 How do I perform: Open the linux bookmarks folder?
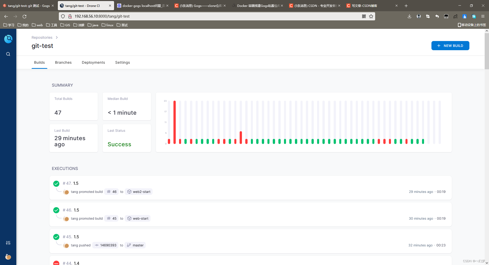(107, 25)
